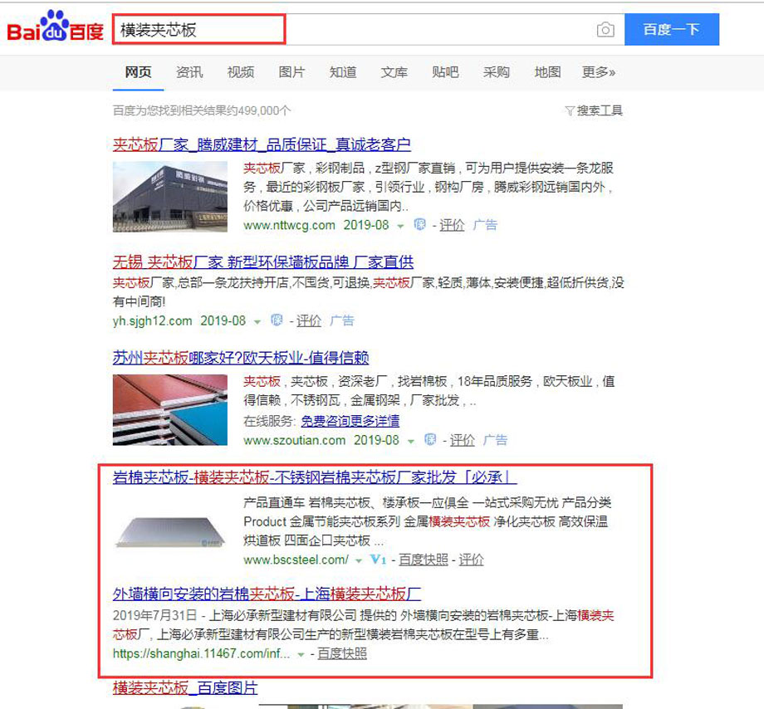Viewport: 764px width, 709px height.
Task: Expand the arrow beside yh.sjgh12.com 2019-08
Action: (x=257, y=321)
